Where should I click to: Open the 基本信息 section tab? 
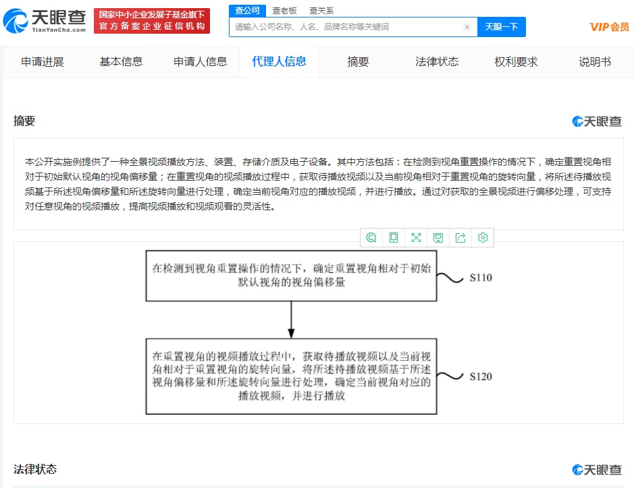pyautogui.click(x=122, y=62)
